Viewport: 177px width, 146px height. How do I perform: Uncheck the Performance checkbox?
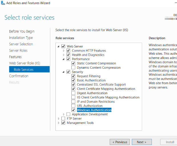[68, 59]
